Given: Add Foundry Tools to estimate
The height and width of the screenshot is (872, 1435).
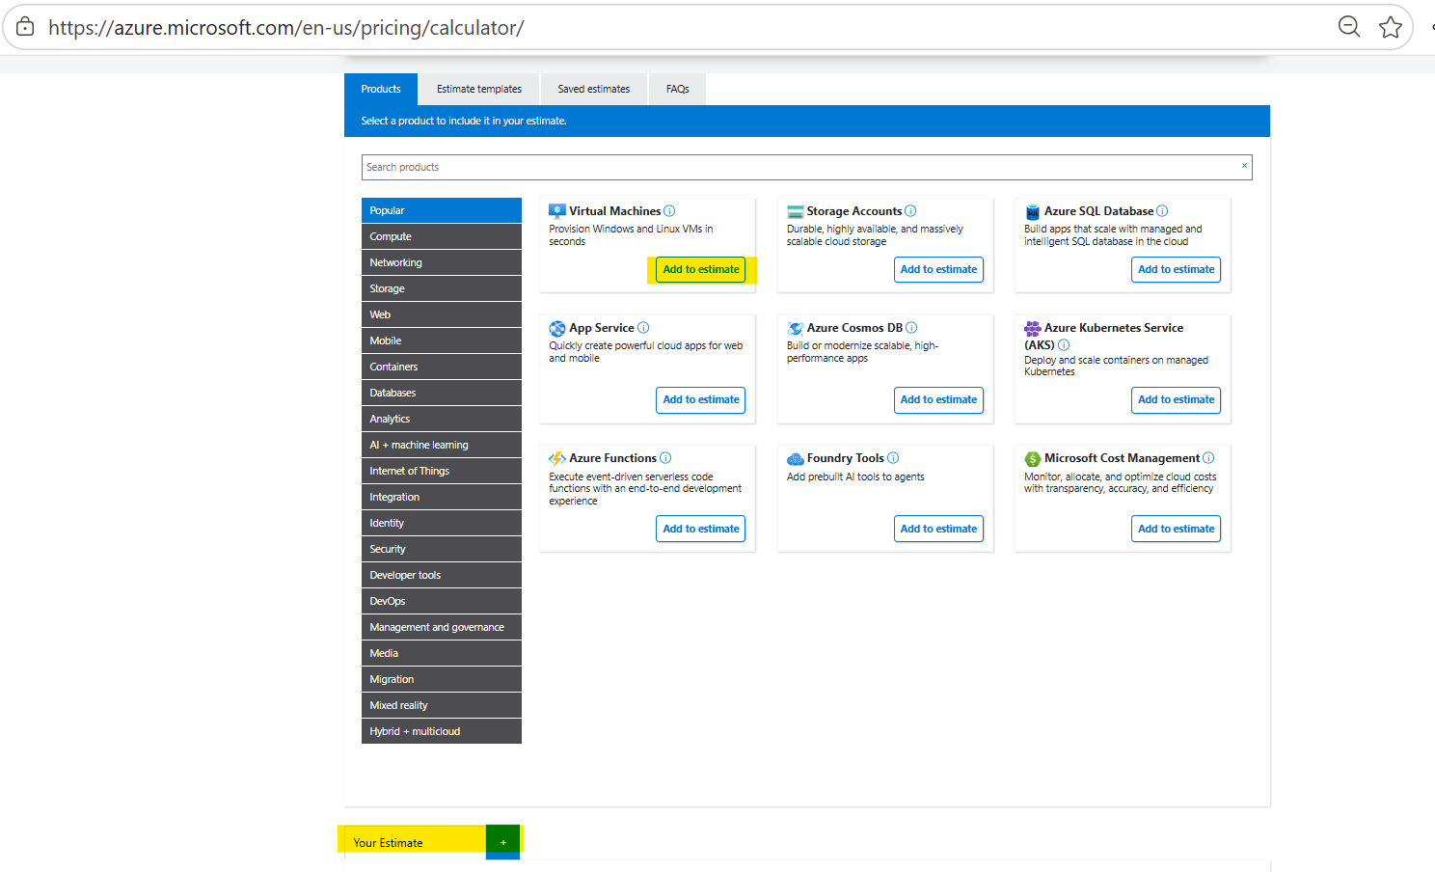Looking at the screenshot, I should tap(938, 529).
